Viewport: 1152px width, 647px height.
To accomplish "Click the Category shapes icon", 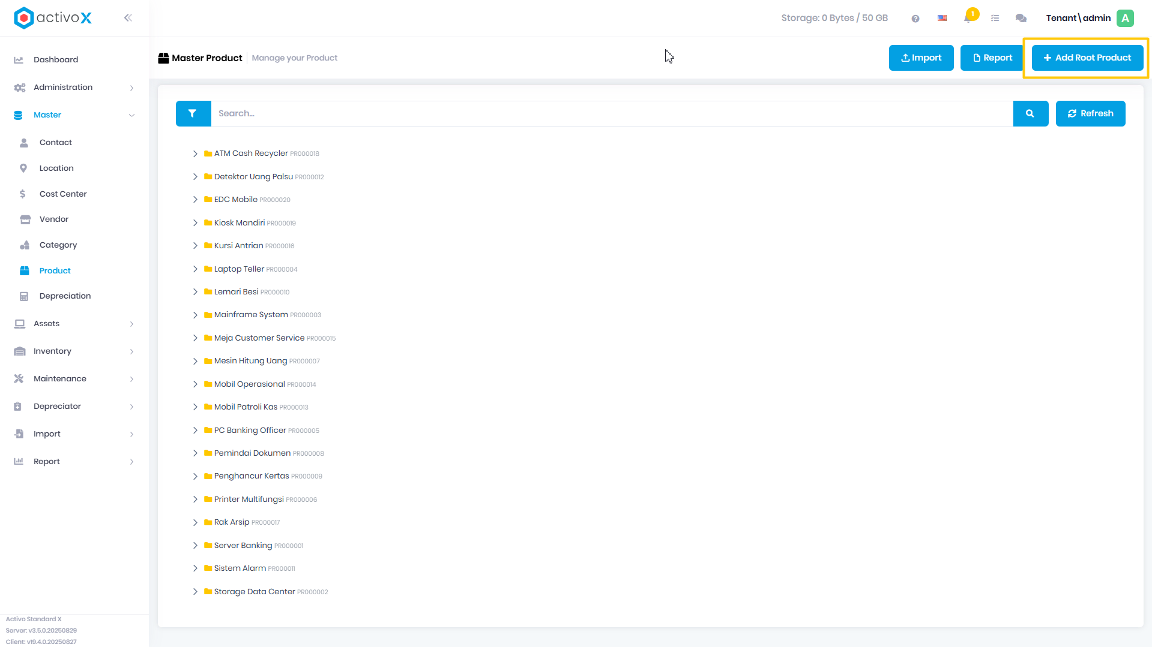I will [25, 245].
